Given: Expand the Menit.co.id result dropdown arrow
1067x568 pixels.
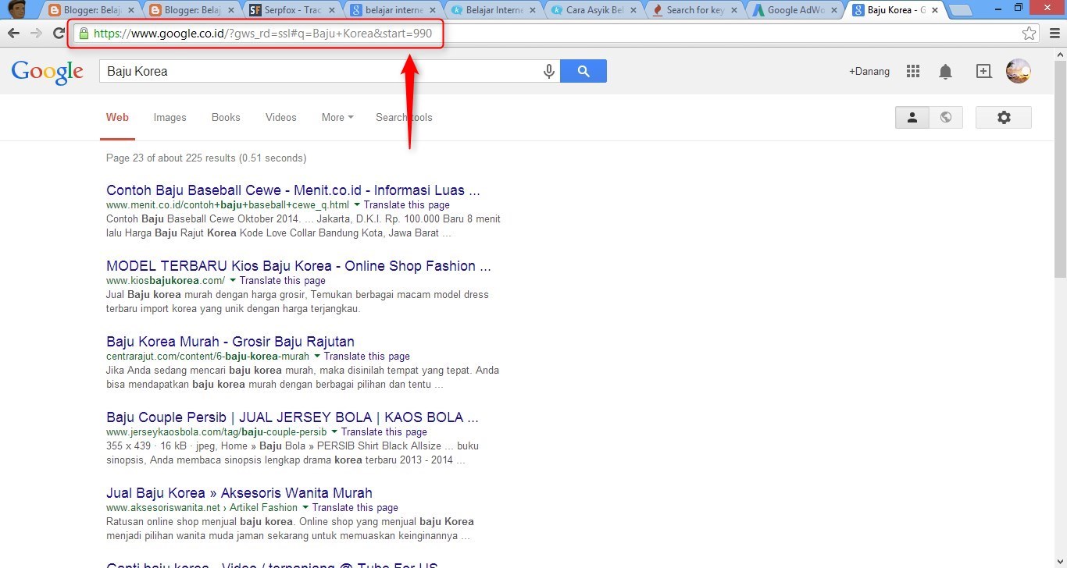Looking at the screenshot, I should coord(357,204).
